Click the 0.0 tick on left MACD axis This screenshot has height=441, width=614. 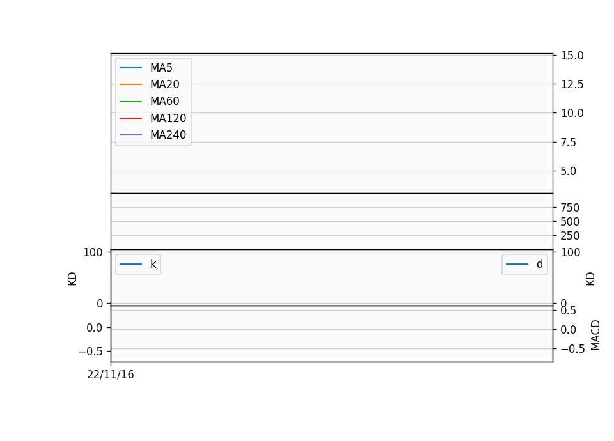(x=95, y=328)
